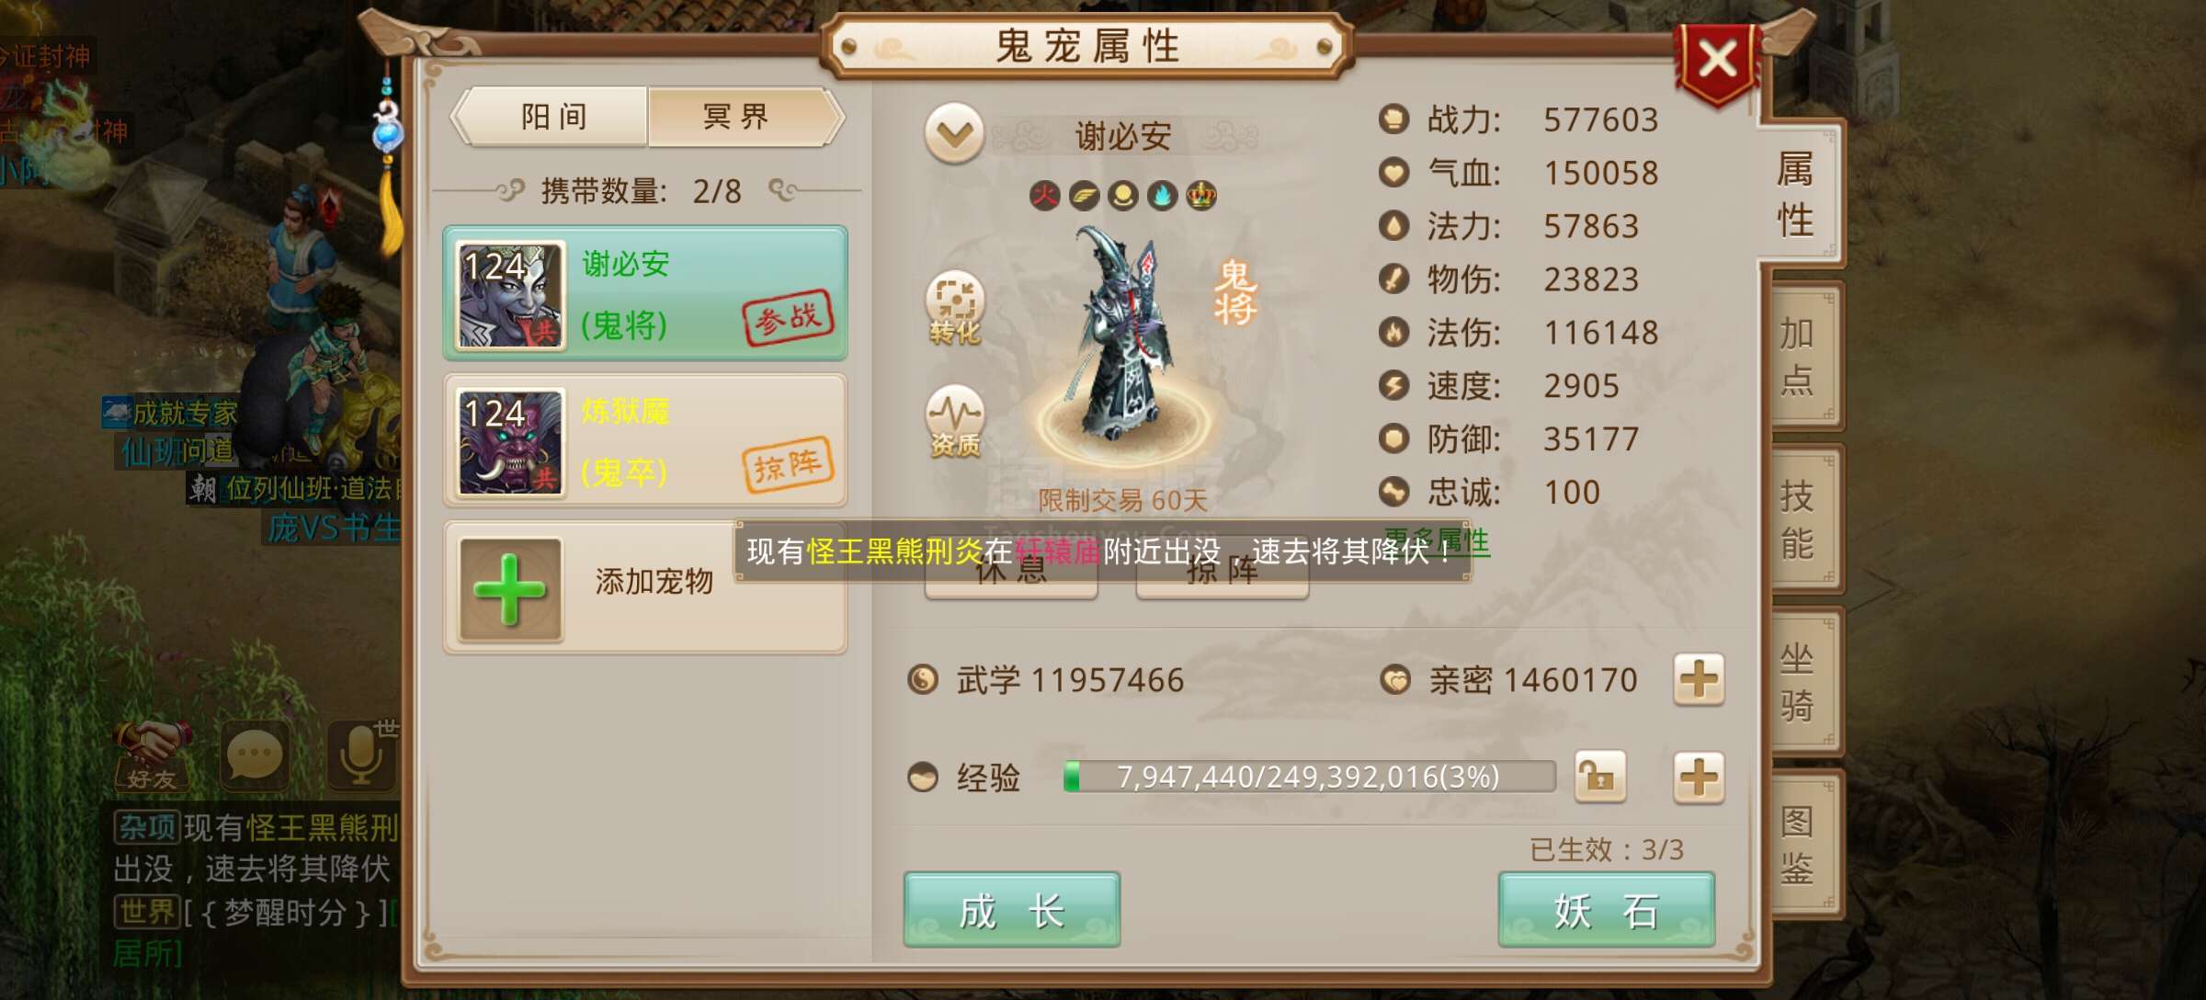Add intimacy with the 亲密 plus button

1698,680
